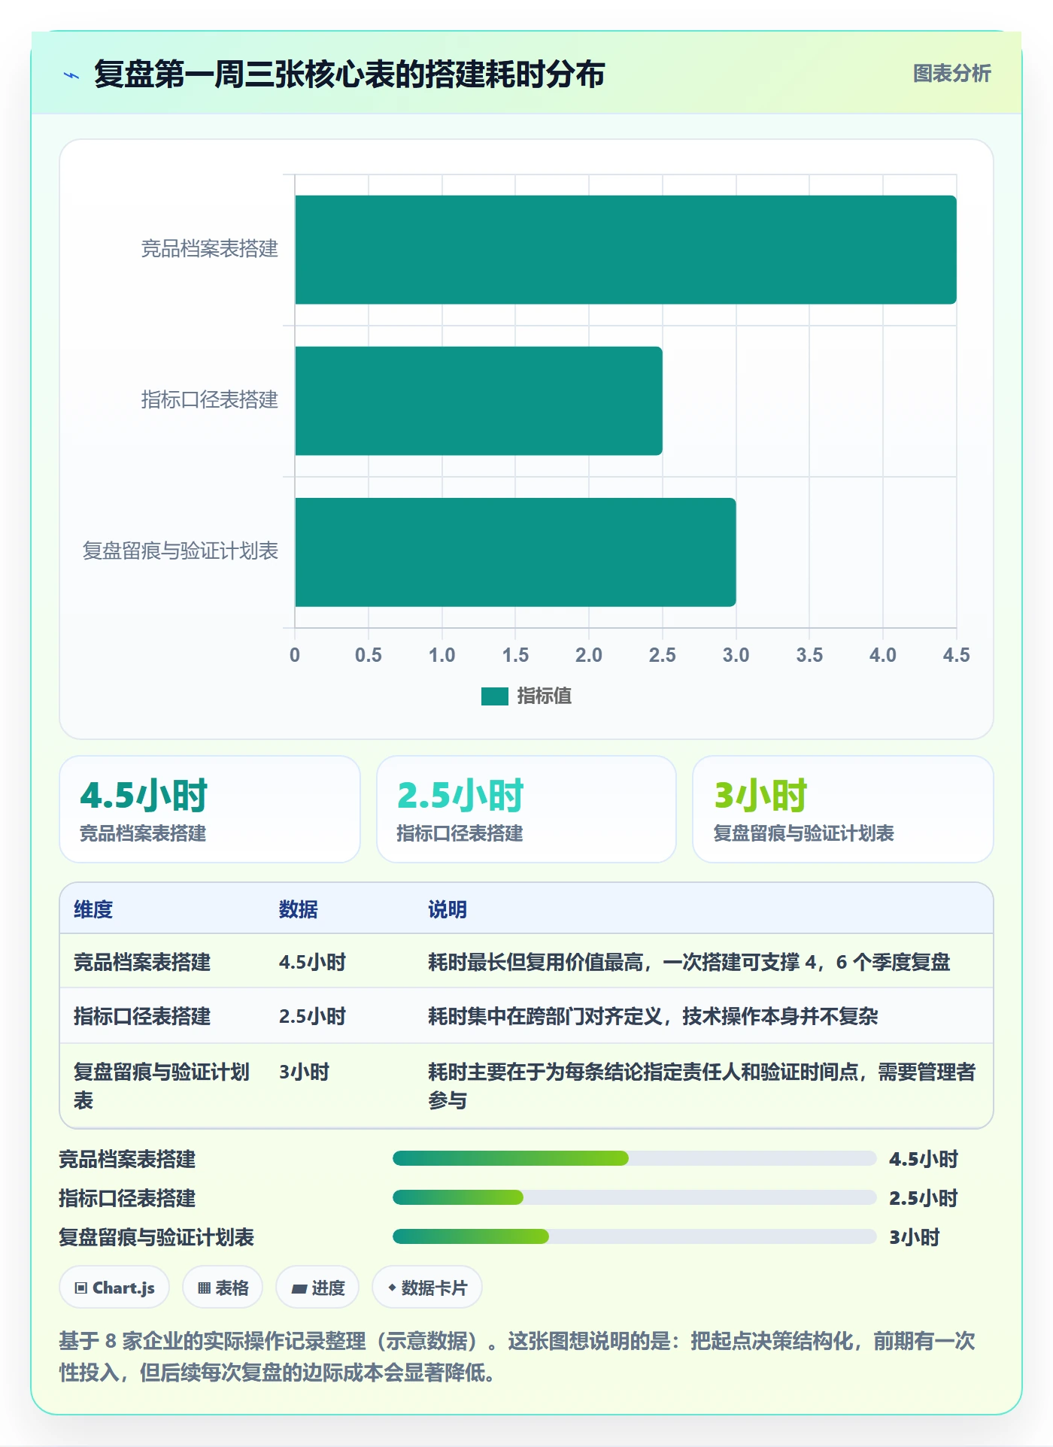The width and height of the screenshot is (1053, 1447).
Task: Select the 竞品档案表搭建 table row cell
Action: (x=142, y=962)
